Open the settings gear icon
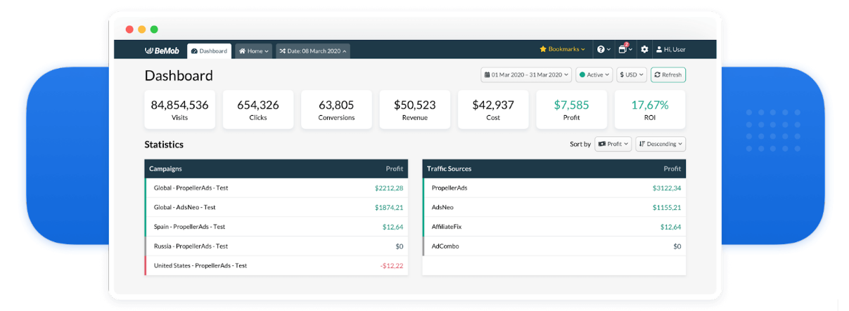849x311 pixels. pyautogui.click(x=644, y=50)
